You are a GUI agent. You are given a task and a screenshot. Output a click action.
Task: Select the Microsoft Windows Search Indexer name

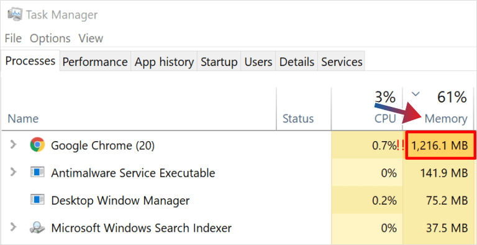(141, 228)
